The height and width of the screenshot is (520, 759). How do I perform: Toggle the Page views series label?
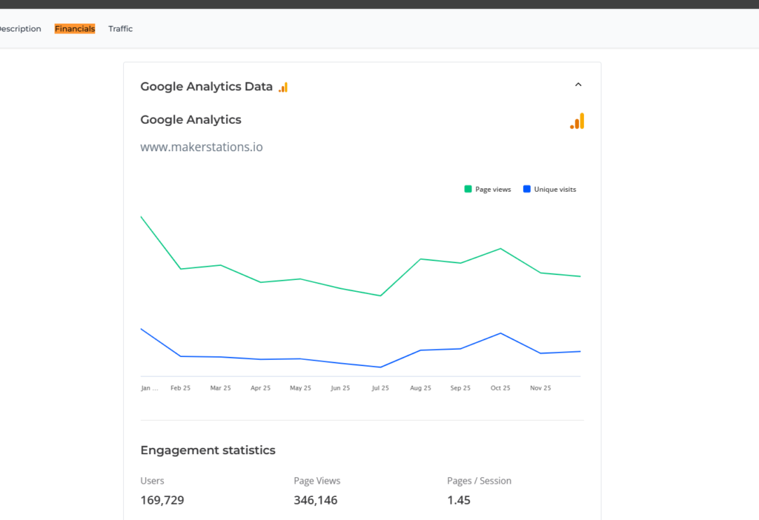[493, 190]
